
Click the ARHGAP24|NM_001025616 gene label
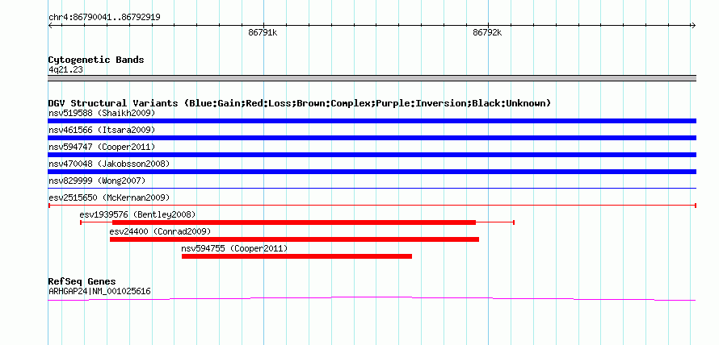pyautogui.click(x=99, y=291)
